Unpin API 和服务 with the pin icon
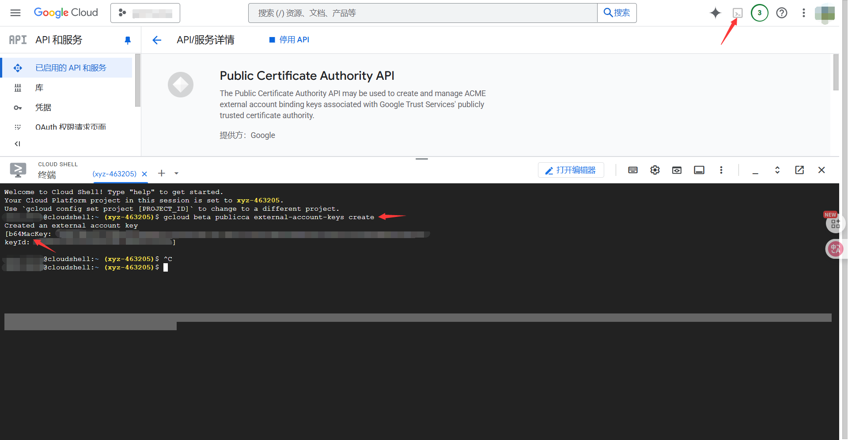 (128, 40)
